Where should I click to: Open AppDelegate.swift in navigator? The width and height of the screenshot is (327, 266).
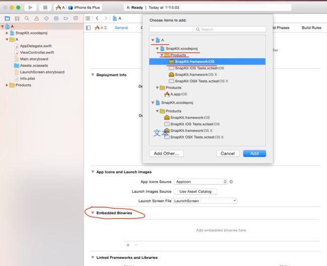coord(33,46)
